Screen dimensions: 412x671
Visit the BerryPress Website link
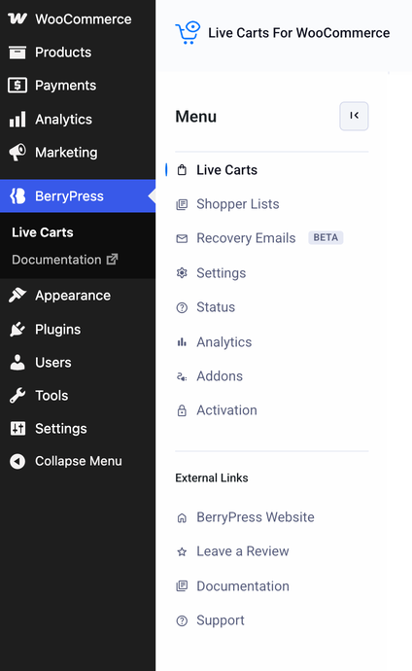tap(256, 517)
